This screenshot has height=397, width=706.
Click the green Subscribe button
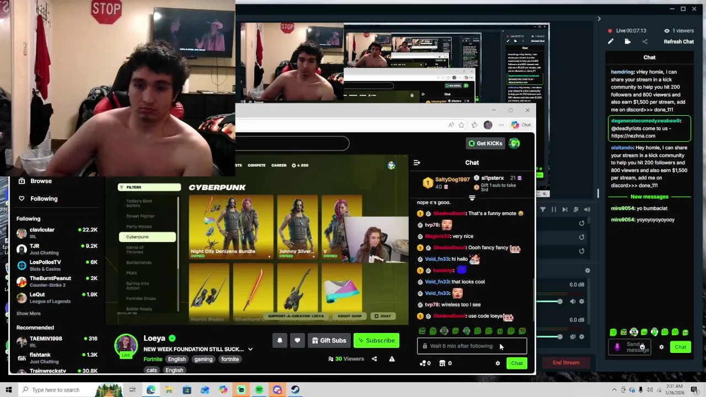coord(376,340)
